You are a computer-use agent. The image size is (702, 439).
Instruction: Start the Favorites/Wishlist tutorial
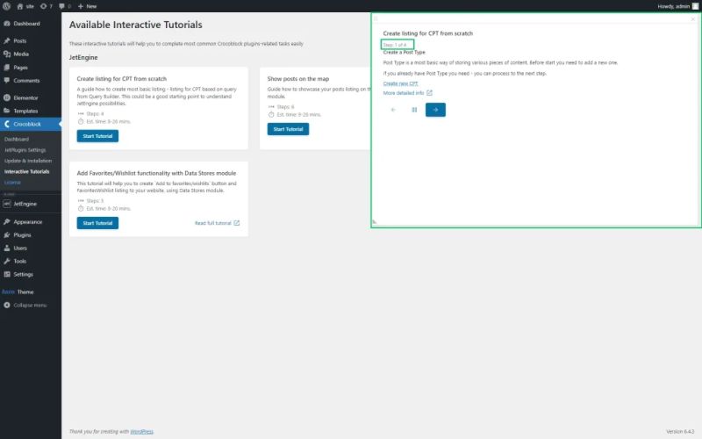97,223
